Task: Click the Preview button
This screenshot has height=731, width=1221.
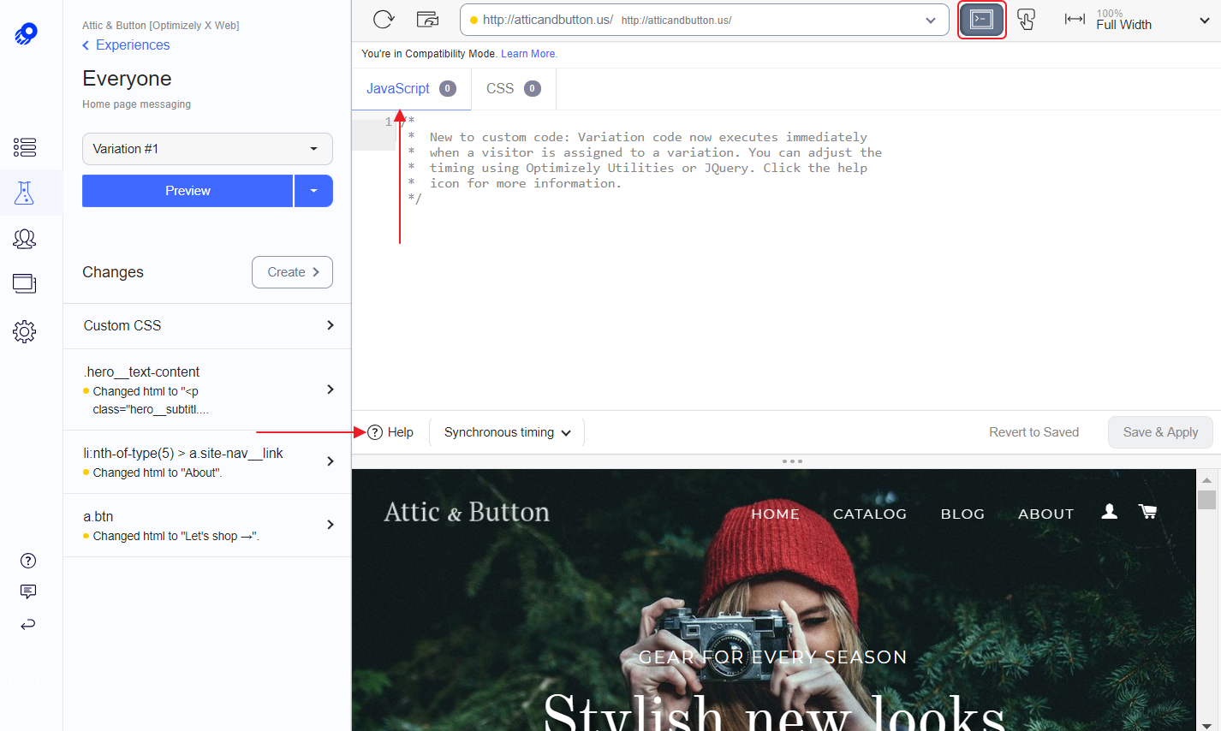Action: (188, 191)
